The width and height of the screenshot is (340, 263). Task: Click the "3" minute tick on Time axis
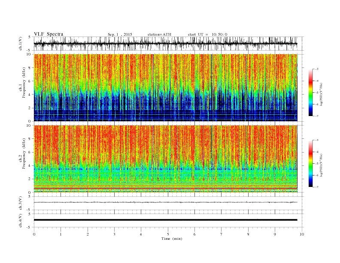[x=114, y=234]
